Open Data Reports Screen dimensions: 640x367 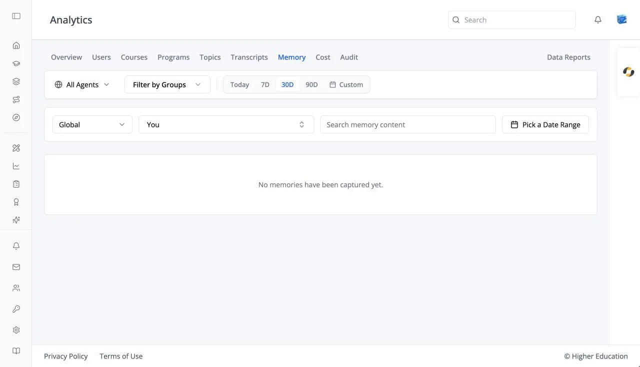(568, 57)
